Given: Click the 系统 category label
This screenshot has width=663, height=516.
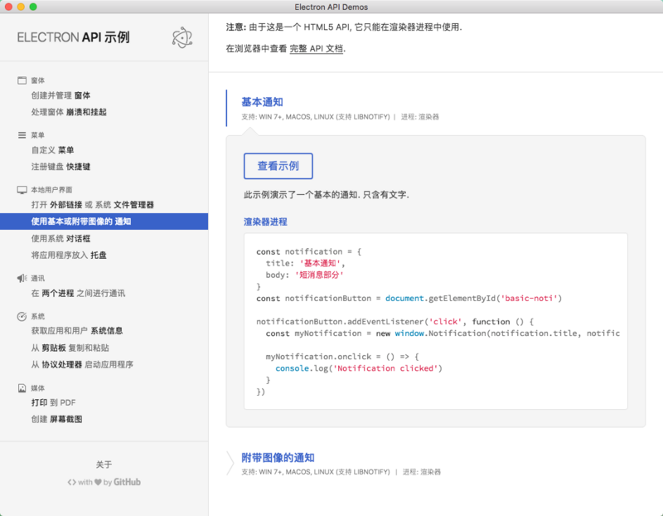Looking at the screenshot, I should point(38,316).
